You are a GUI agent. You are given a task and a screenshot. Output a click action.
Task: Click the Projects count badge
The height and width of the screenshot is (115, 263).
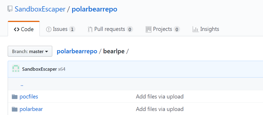click(x=177, y=29)
